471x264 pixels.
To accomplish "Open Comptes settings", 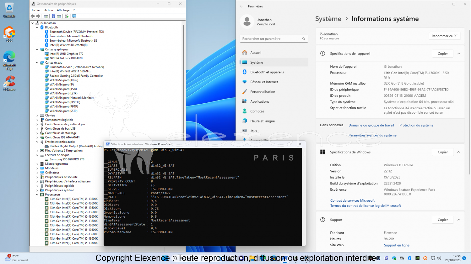I will (x=274, y=111).
